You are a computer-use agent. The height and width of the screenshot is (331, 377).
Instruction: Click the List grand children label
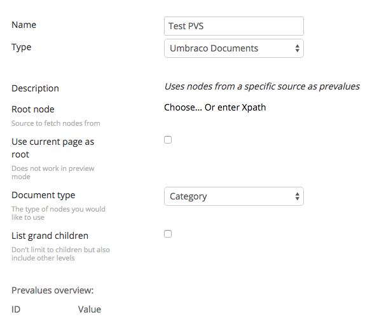pos(50,236)
